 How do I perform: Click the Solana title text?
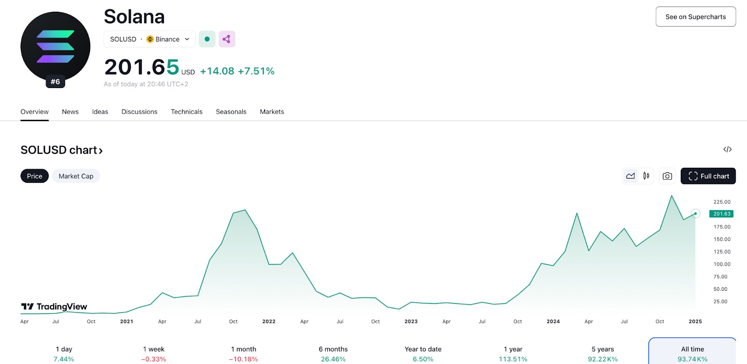tap(134, 17)
